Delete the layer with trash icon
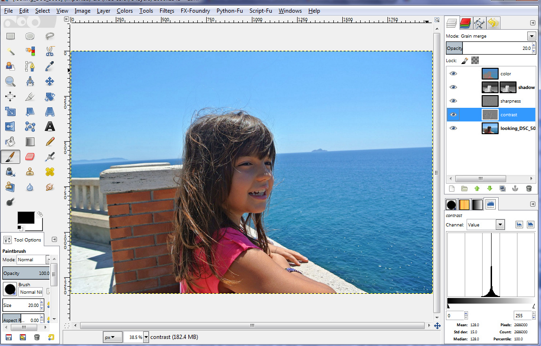Screen dimensions: 541x346 [x=529, y=188]
